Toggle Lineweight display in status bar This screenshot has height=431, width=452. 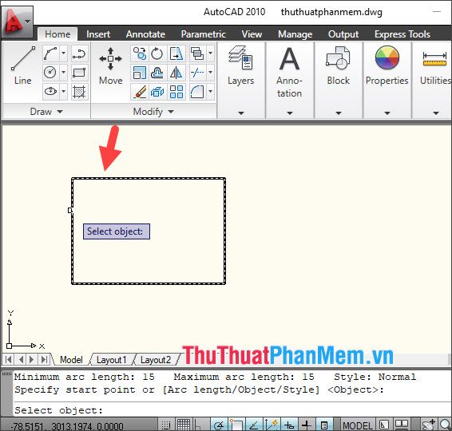(x=306, y=425)
